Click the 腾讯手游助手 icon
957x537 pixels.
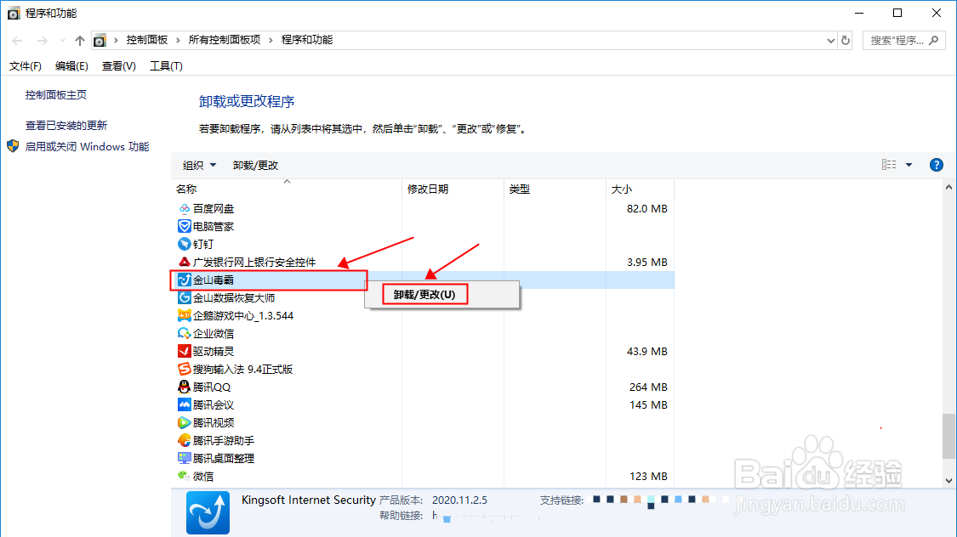(x=185, y=440)
